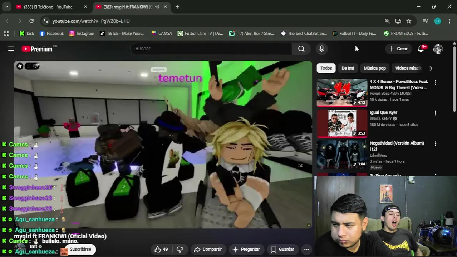Image resolution: width=457 pixels, height=257 pixels.
Task: Open the CAMSA bookmark
Action: 162,33
